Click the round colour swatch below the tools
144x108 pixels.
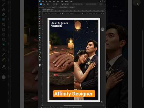[40, 65]
